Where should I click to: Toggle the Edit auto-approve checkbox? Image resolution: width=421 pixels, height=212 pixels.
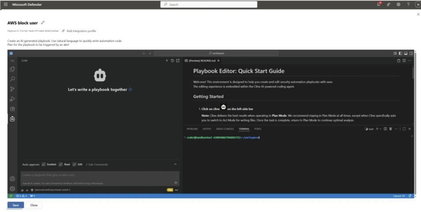75,164
